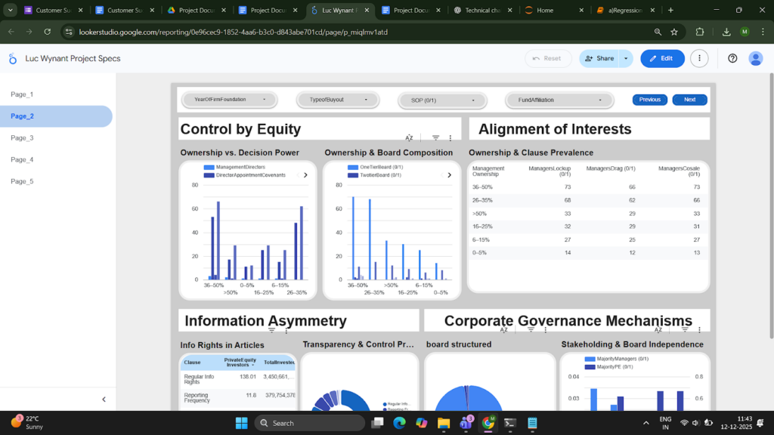Expand the YearOfFirmFoundation filter dropdown

click(x=230, y=100)
